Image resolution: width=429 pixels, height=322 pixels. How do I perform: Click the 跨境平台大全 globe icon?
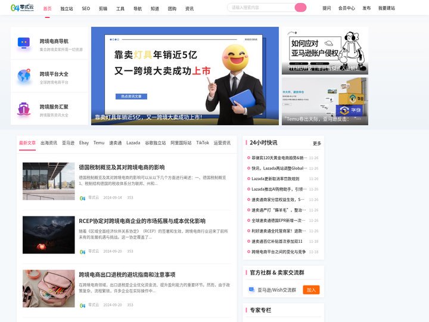(x=24, y=76)
